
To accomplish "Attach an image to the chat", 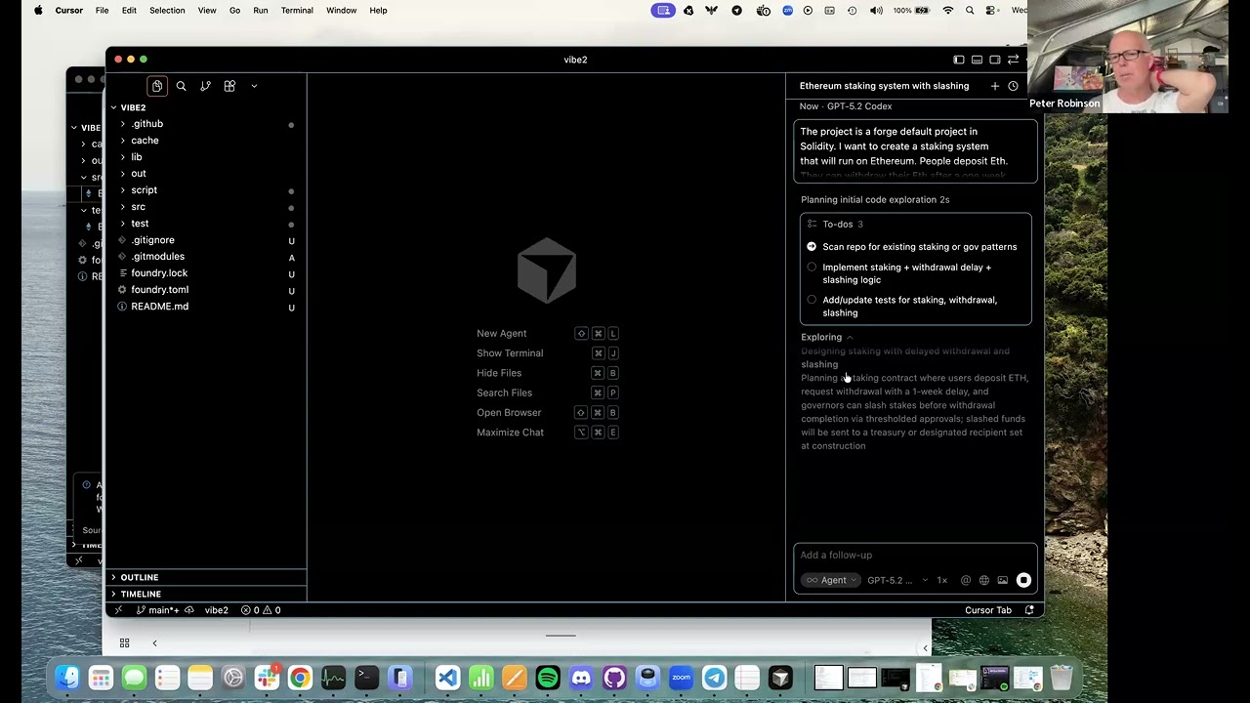I will [x=1002, y=580].
